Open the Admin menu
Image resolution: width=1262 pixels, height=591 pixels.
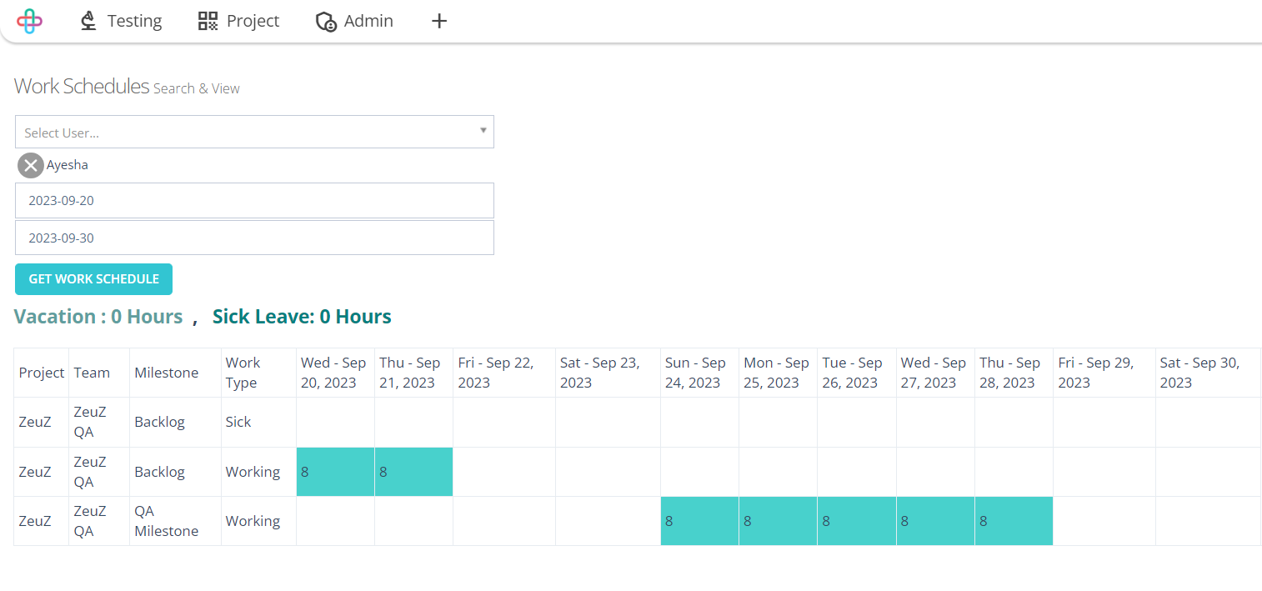[x=354, y=21]
